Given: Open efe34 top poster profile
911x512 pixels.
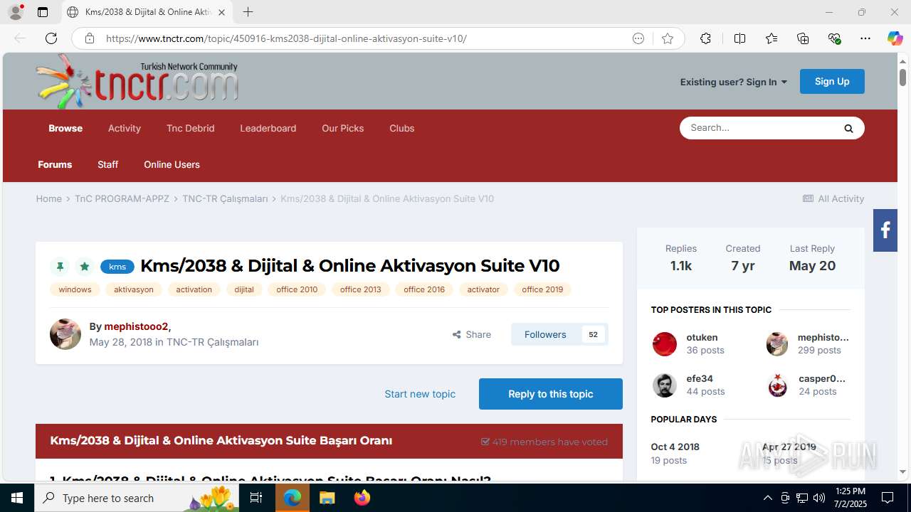Looking at the screenshot, I should point(700,378).
